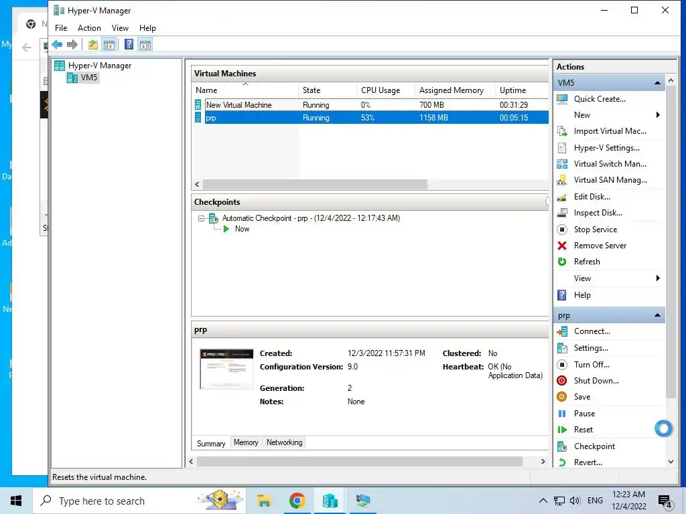Viewport: 686px width, 514px height.
Task: Open the File menu
Action: point(61,28)
